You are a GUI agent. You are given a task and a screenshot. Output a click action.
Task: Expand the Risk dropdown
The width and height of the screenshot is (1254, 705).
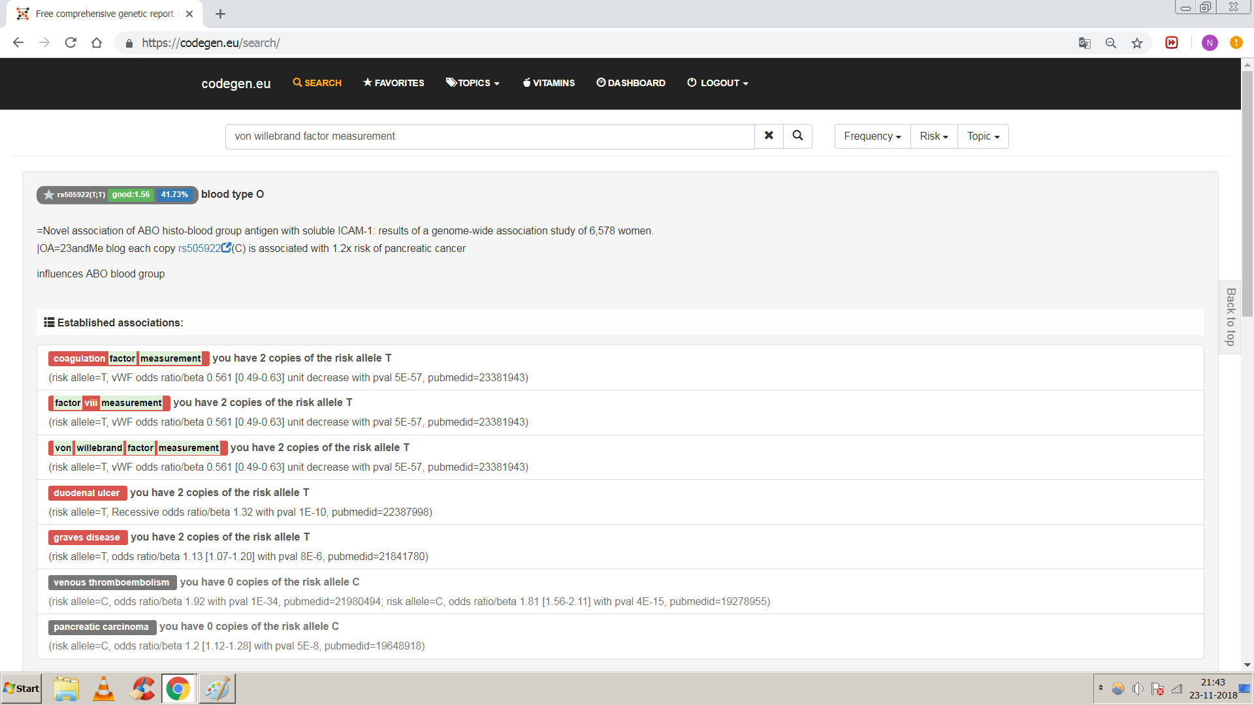point(934,136)
